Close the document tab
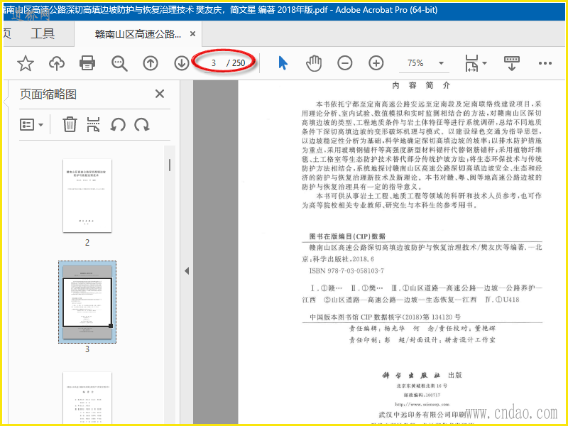568x426 pixels. tap(192, 33)
